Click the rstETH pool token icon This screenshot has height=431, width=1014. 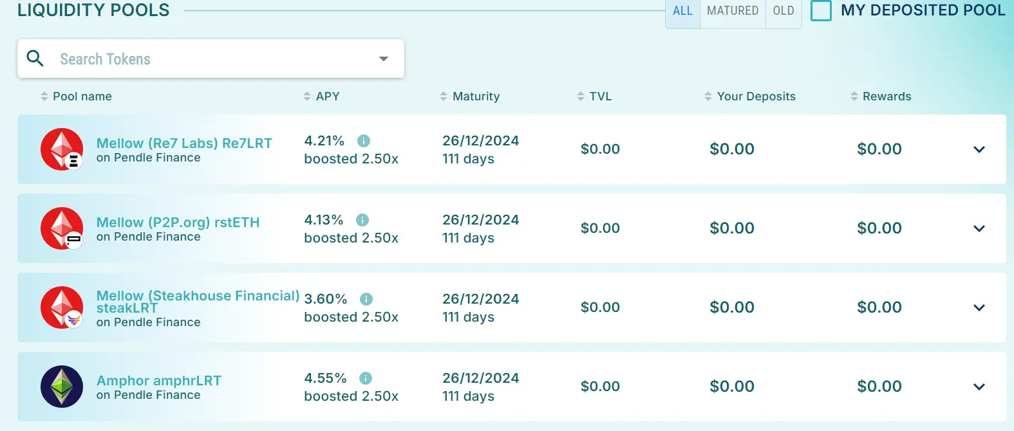tap(62, 228)
